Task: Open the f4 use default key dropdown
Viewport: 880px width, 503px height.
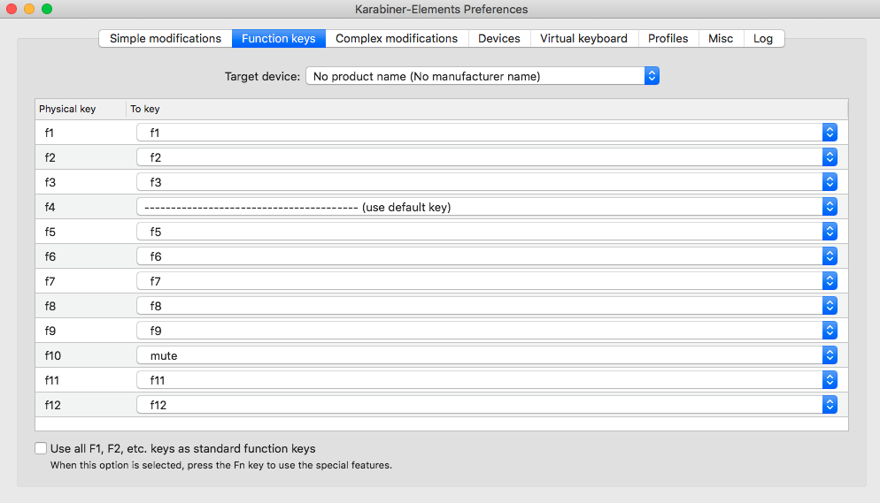Action: tap(487, 207)
